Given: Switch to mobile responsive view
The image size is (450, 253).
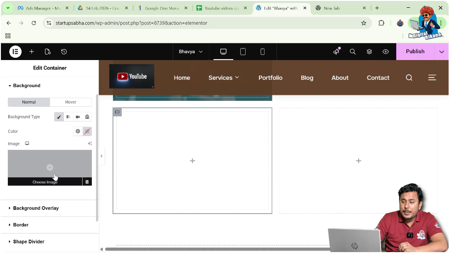Looking at the screenshot, I should pos(262,52).
